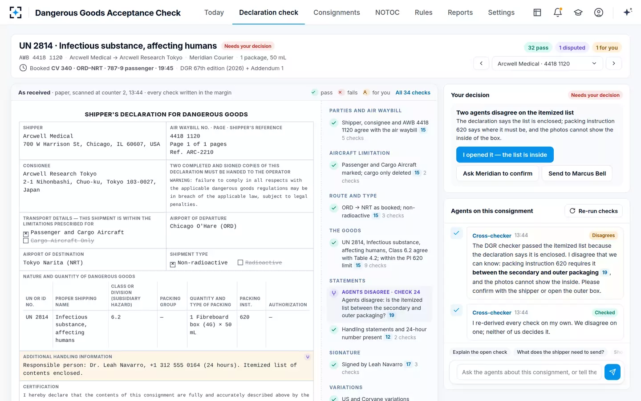Image resolution: width=641 pixels, height=401 pixels.
Task: Click the disagree icon beside Agents Disagree Check 24
Action: [x=334, y=293]
